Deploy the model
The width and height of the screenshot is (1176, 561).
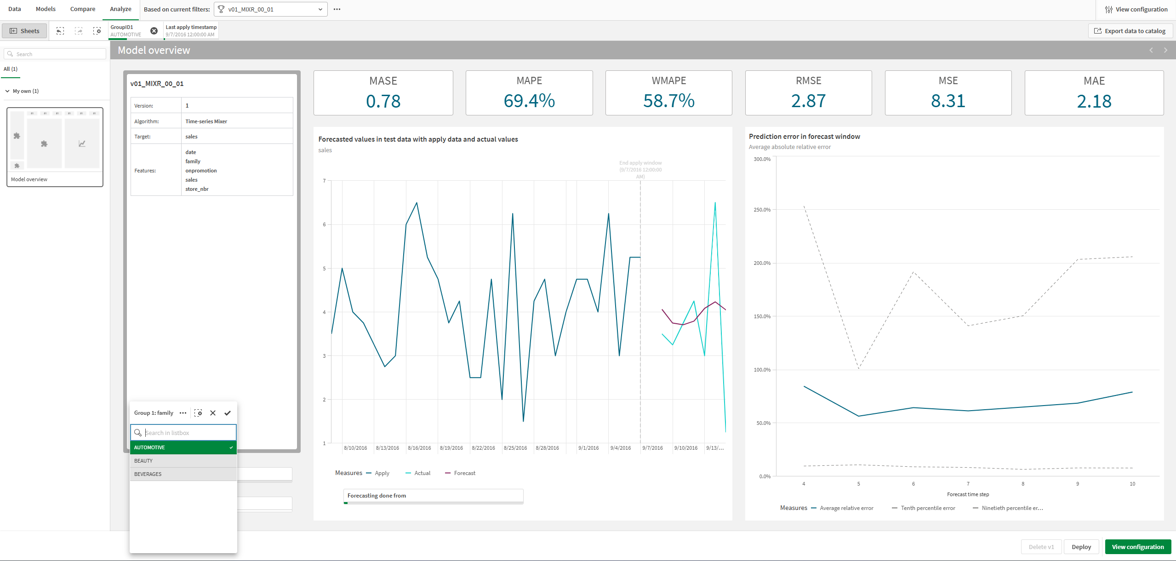[x=1081, y=546]
